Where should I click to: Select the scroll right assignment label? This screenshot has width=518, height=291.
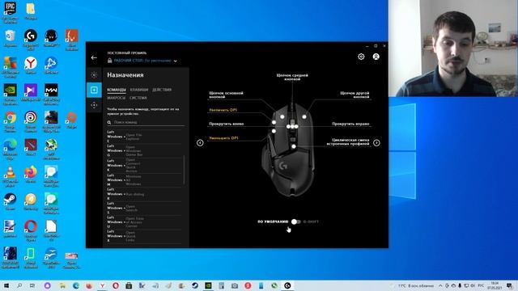click(350, 124)
